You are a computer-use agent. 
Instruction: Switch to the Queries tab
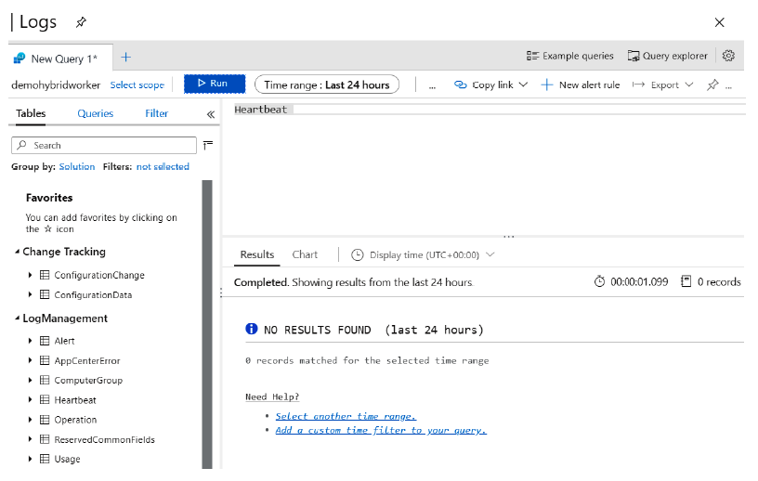[x=96, y=113]
